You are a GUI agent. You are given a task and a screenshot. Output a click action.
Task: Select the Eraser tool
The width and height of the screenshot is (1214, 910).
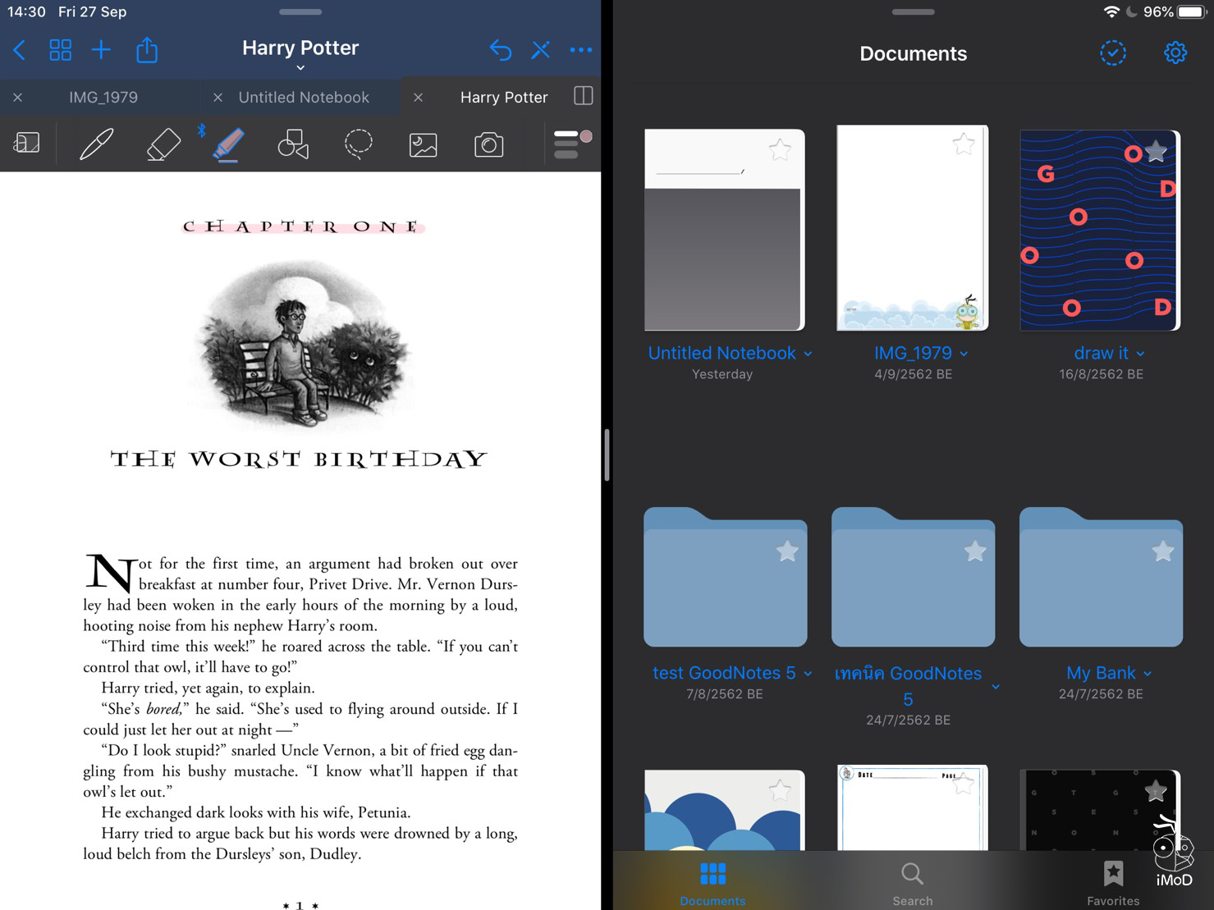coord(163,144)
